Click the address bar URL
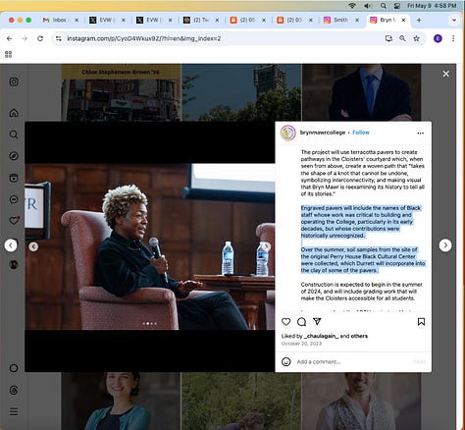Screen dimensions: 465x430 [x=144, y=38]
